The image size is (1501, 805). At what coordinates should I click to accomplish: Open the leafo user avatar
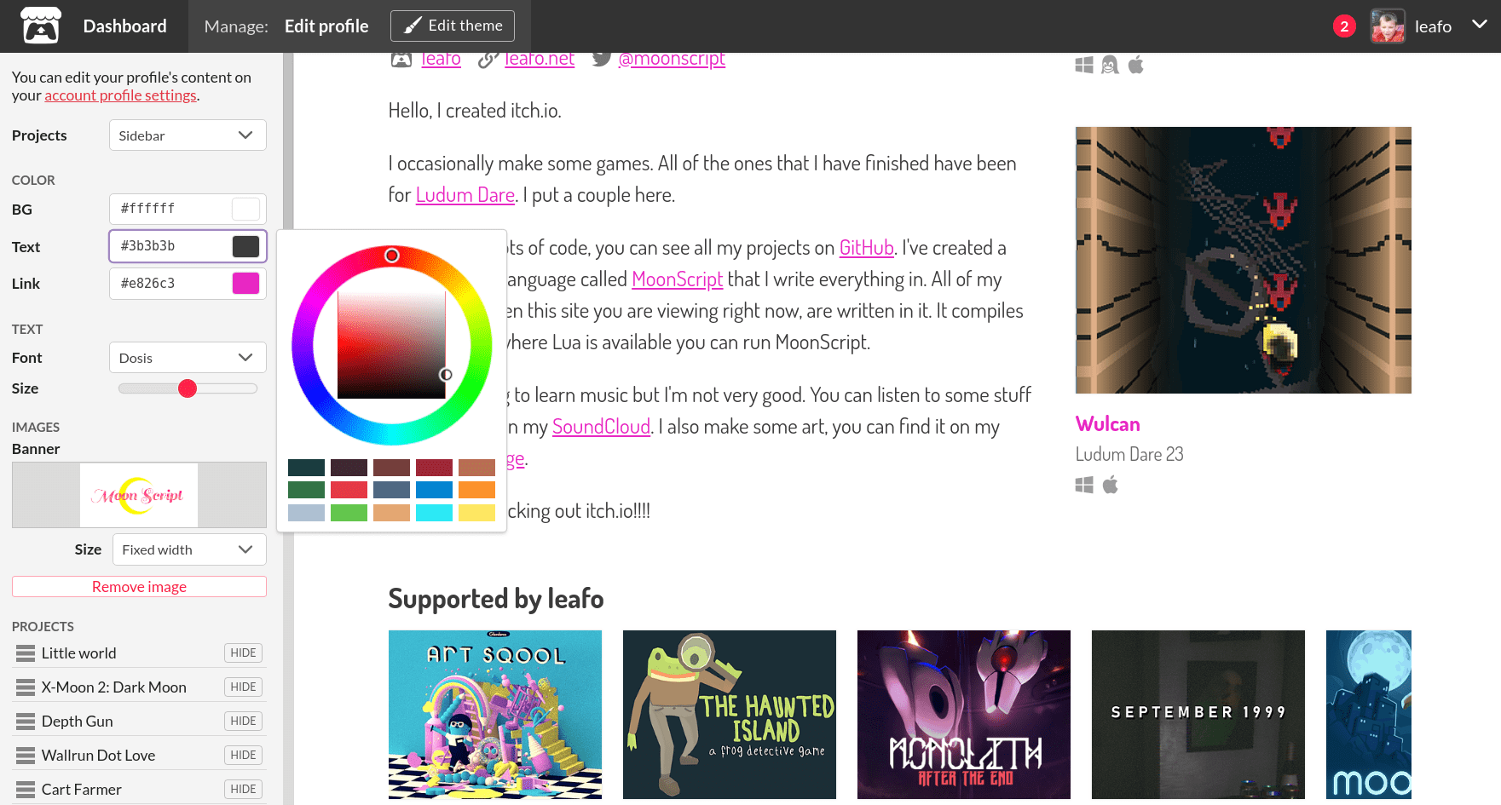pyautogui.click(x=1388, y=26)
